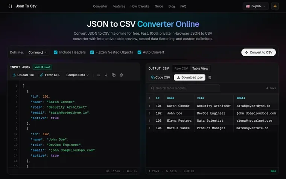
Task: Clear output CSV using the trash icon
Action: tap(210, 78)
